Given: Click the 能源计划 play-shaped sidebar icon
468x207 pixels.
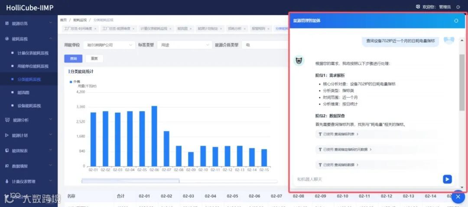Looking at the screenshot, I should (x=7, y=135).
